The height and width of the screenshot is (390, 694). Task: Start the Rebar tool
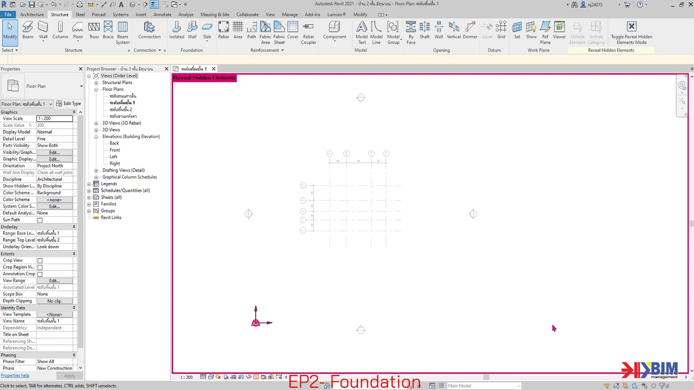[x=223, y=30]
